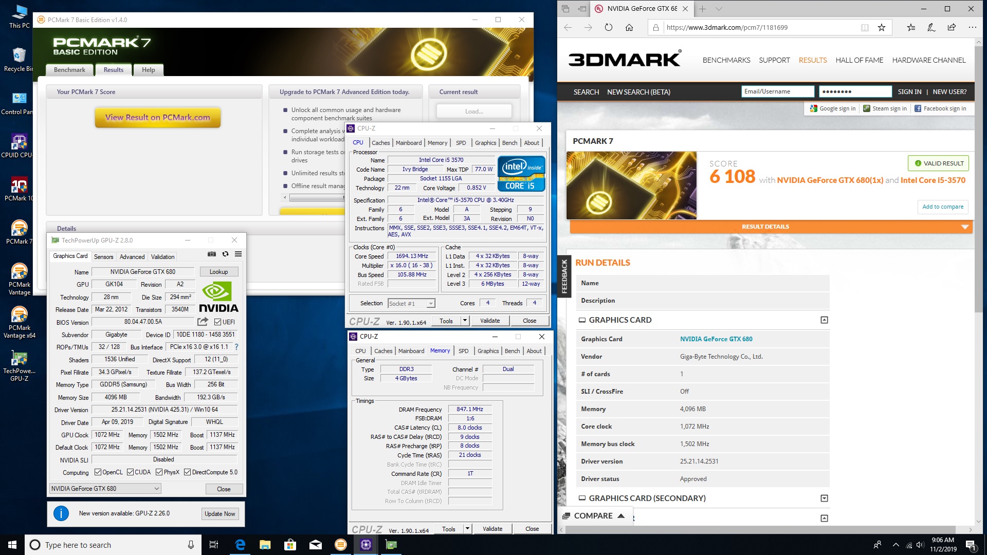Open the Edge tab list chevron
Screen dimensions: 987x555
[719, 9]
